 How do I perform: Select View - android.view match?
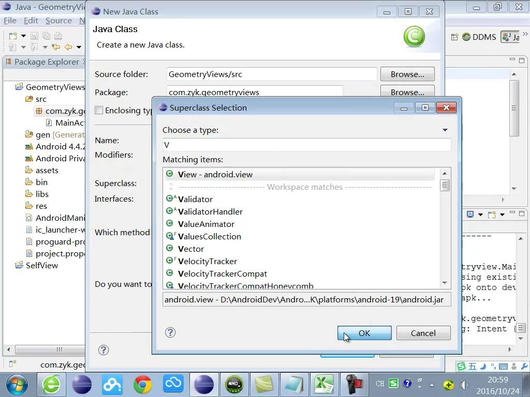click(300, 175)
